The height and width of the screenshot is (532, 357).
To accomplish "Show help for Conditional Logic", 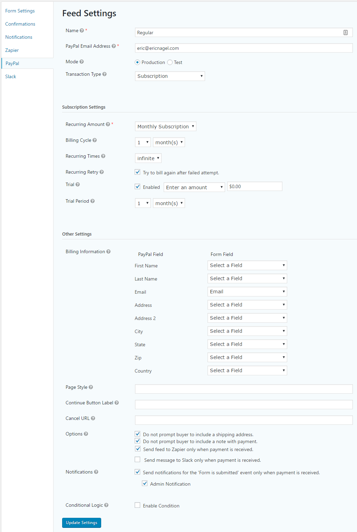I will coord(106,505).
